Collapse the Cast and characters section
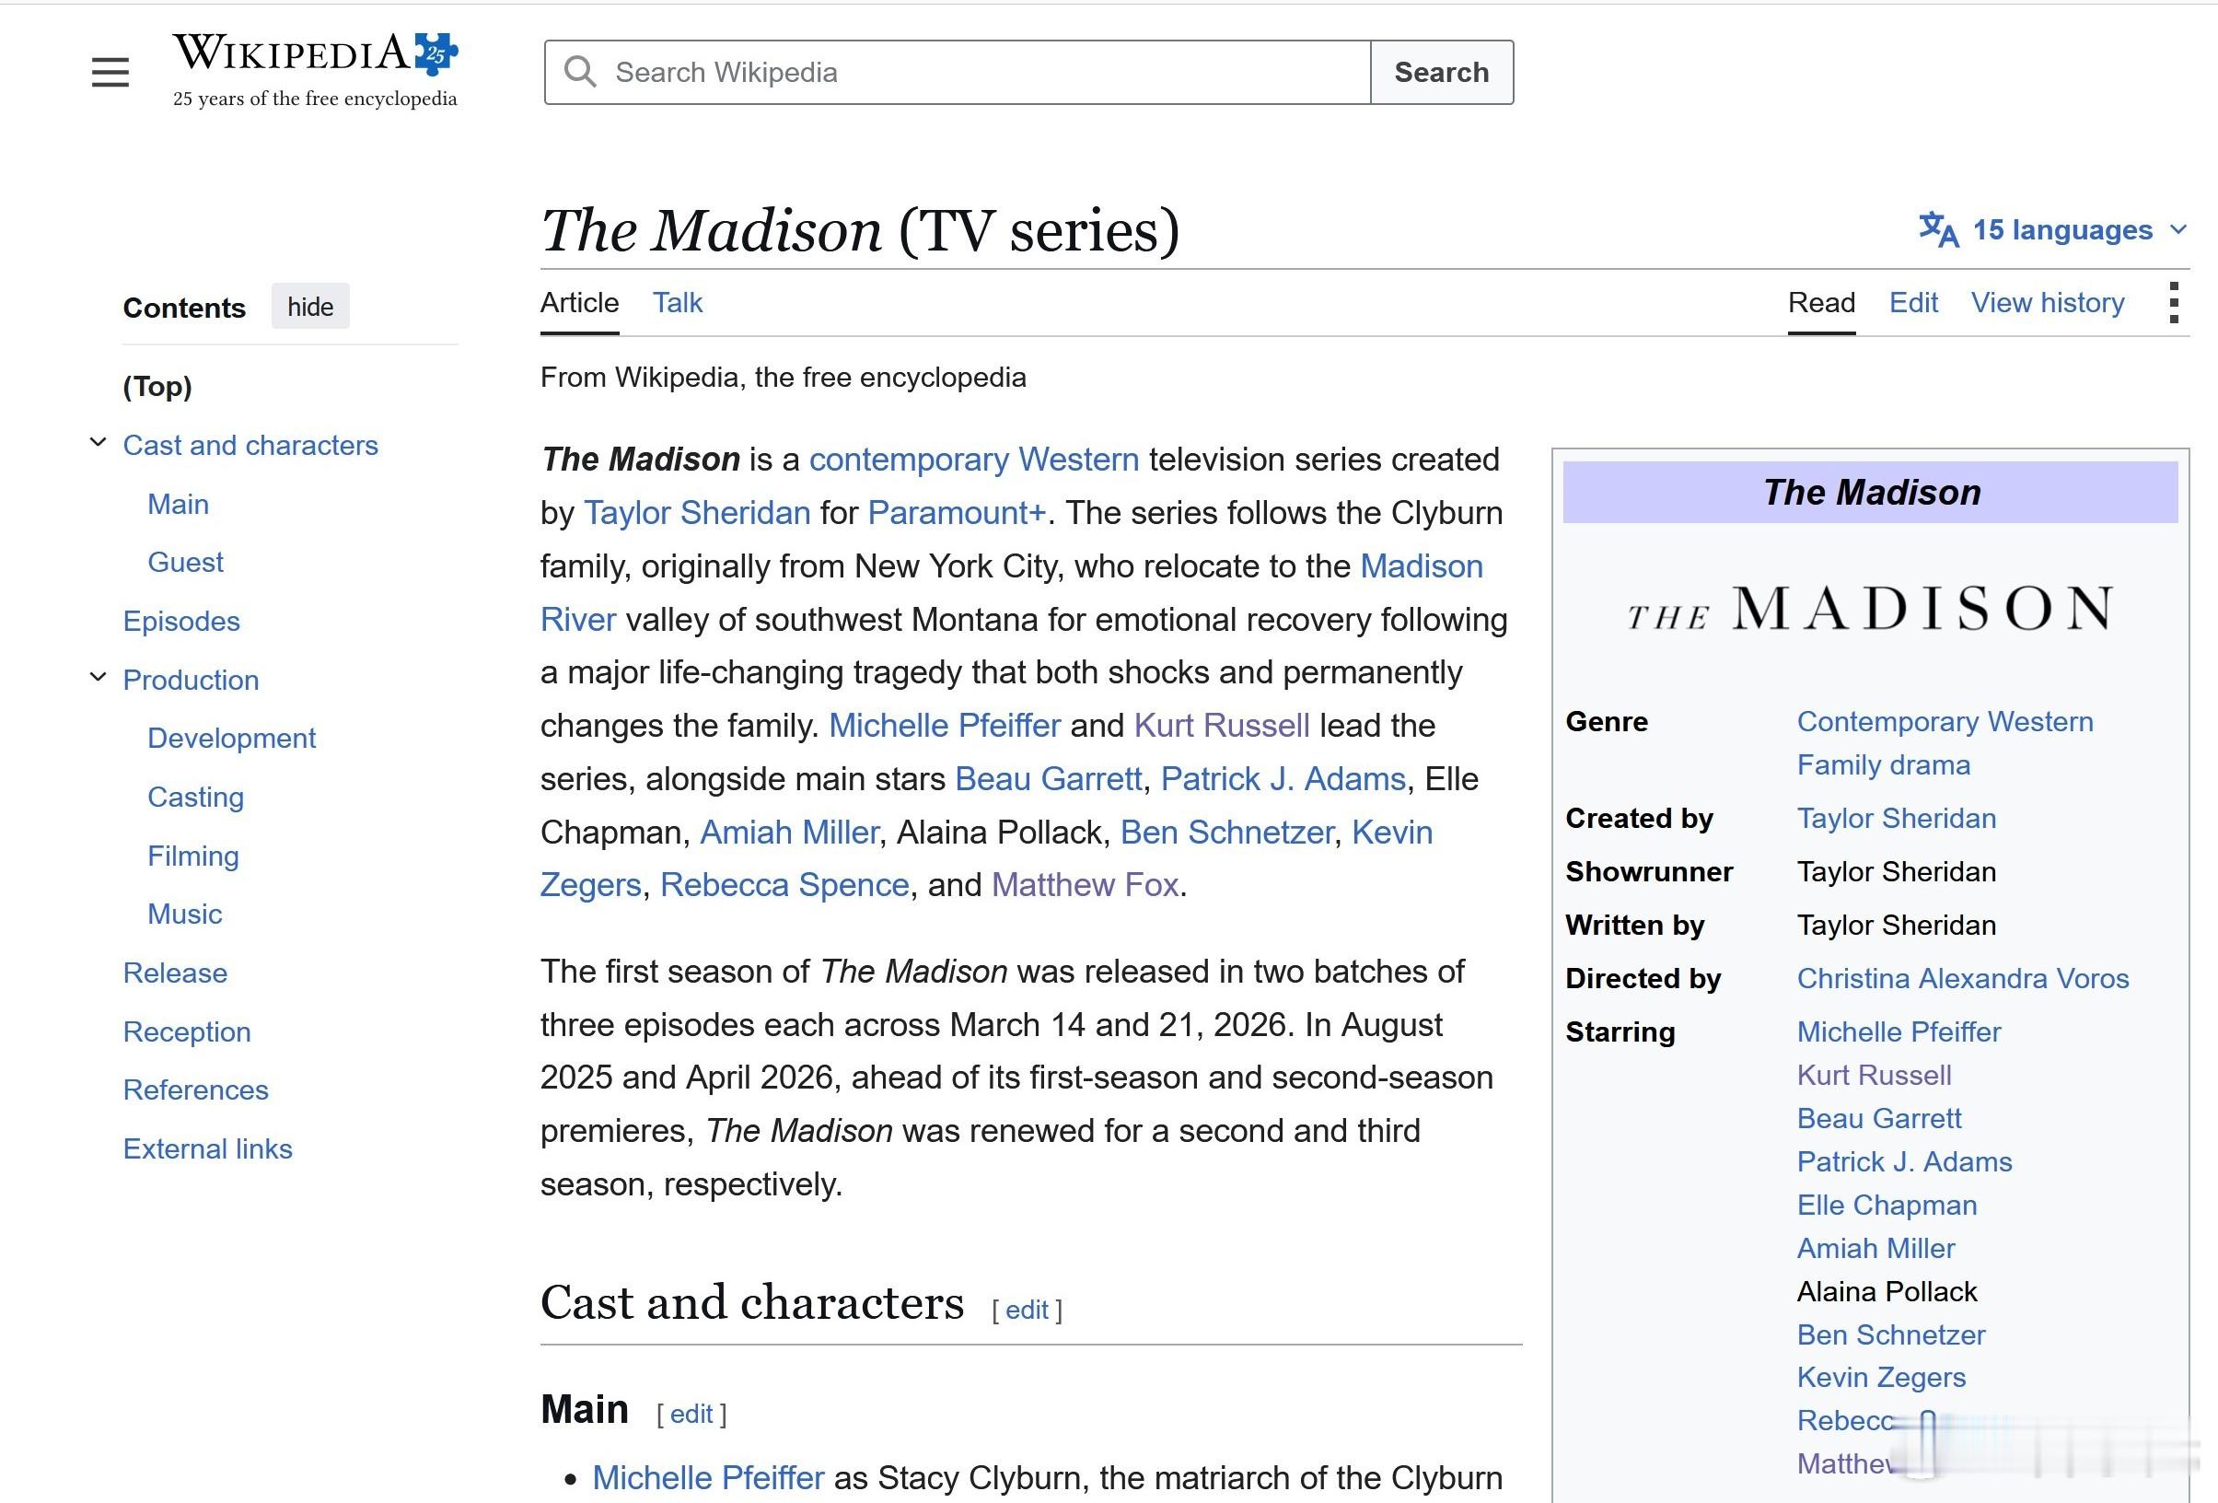Viewport: 2218px width, 1503px height. (98, 442)
